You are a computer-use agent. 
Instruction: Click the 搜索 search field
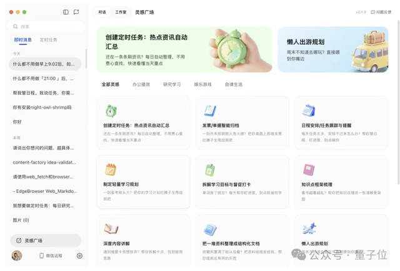click(x=47, y=26)
